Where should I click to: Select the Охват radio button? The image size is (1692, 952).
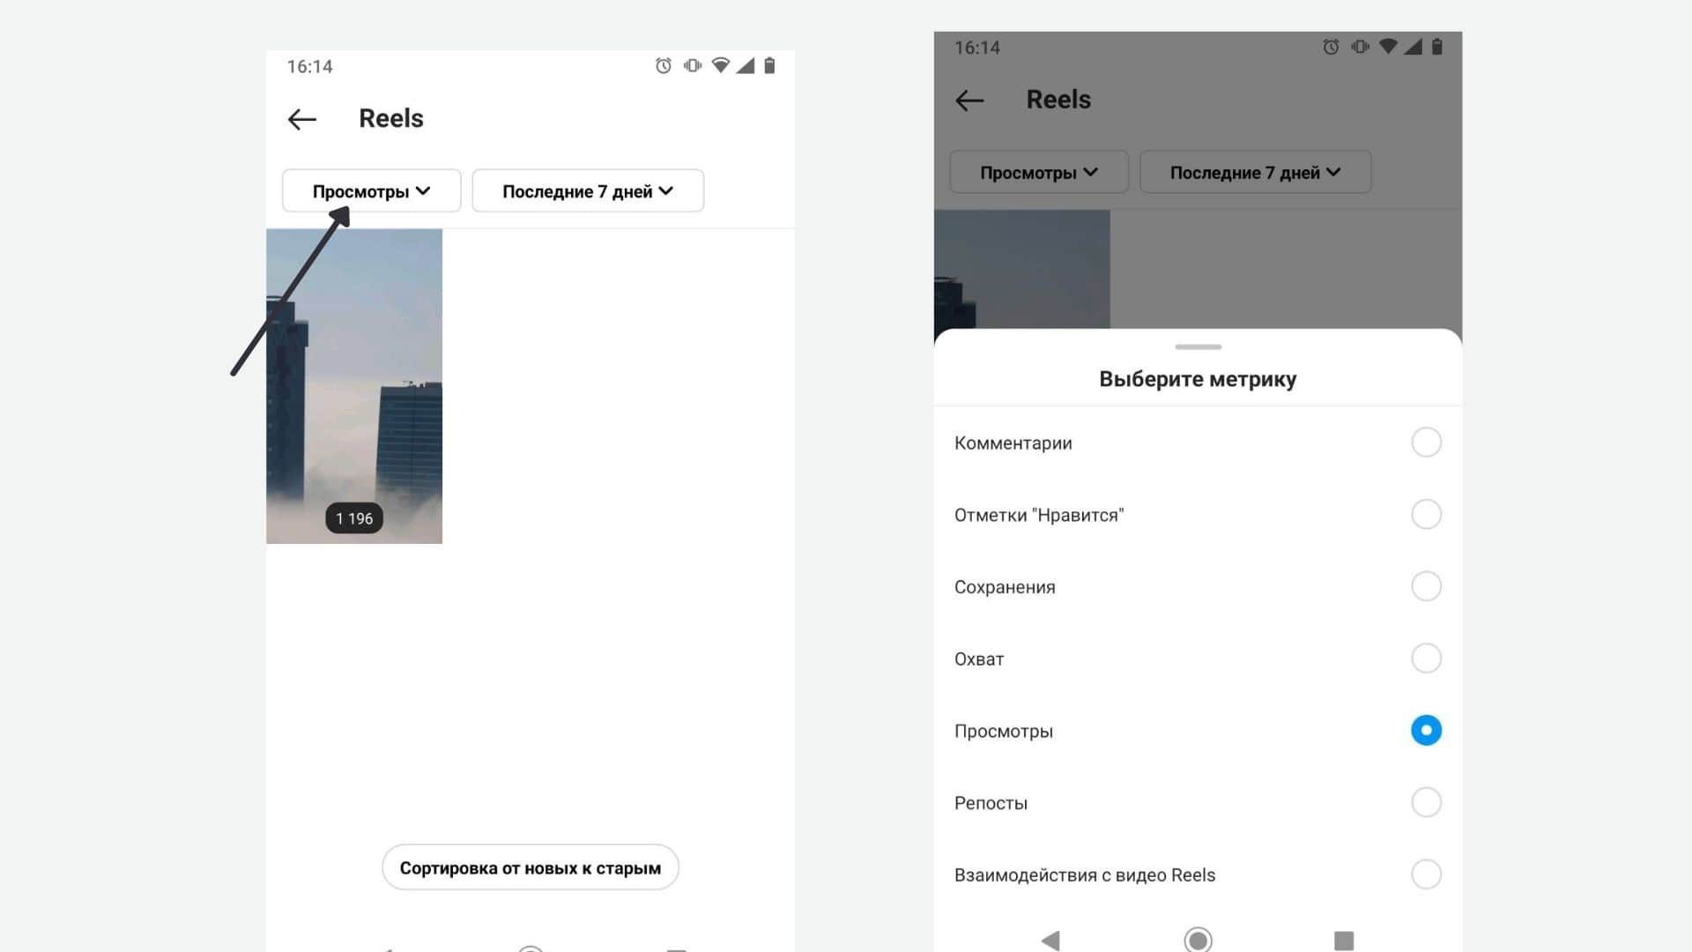1426,658
